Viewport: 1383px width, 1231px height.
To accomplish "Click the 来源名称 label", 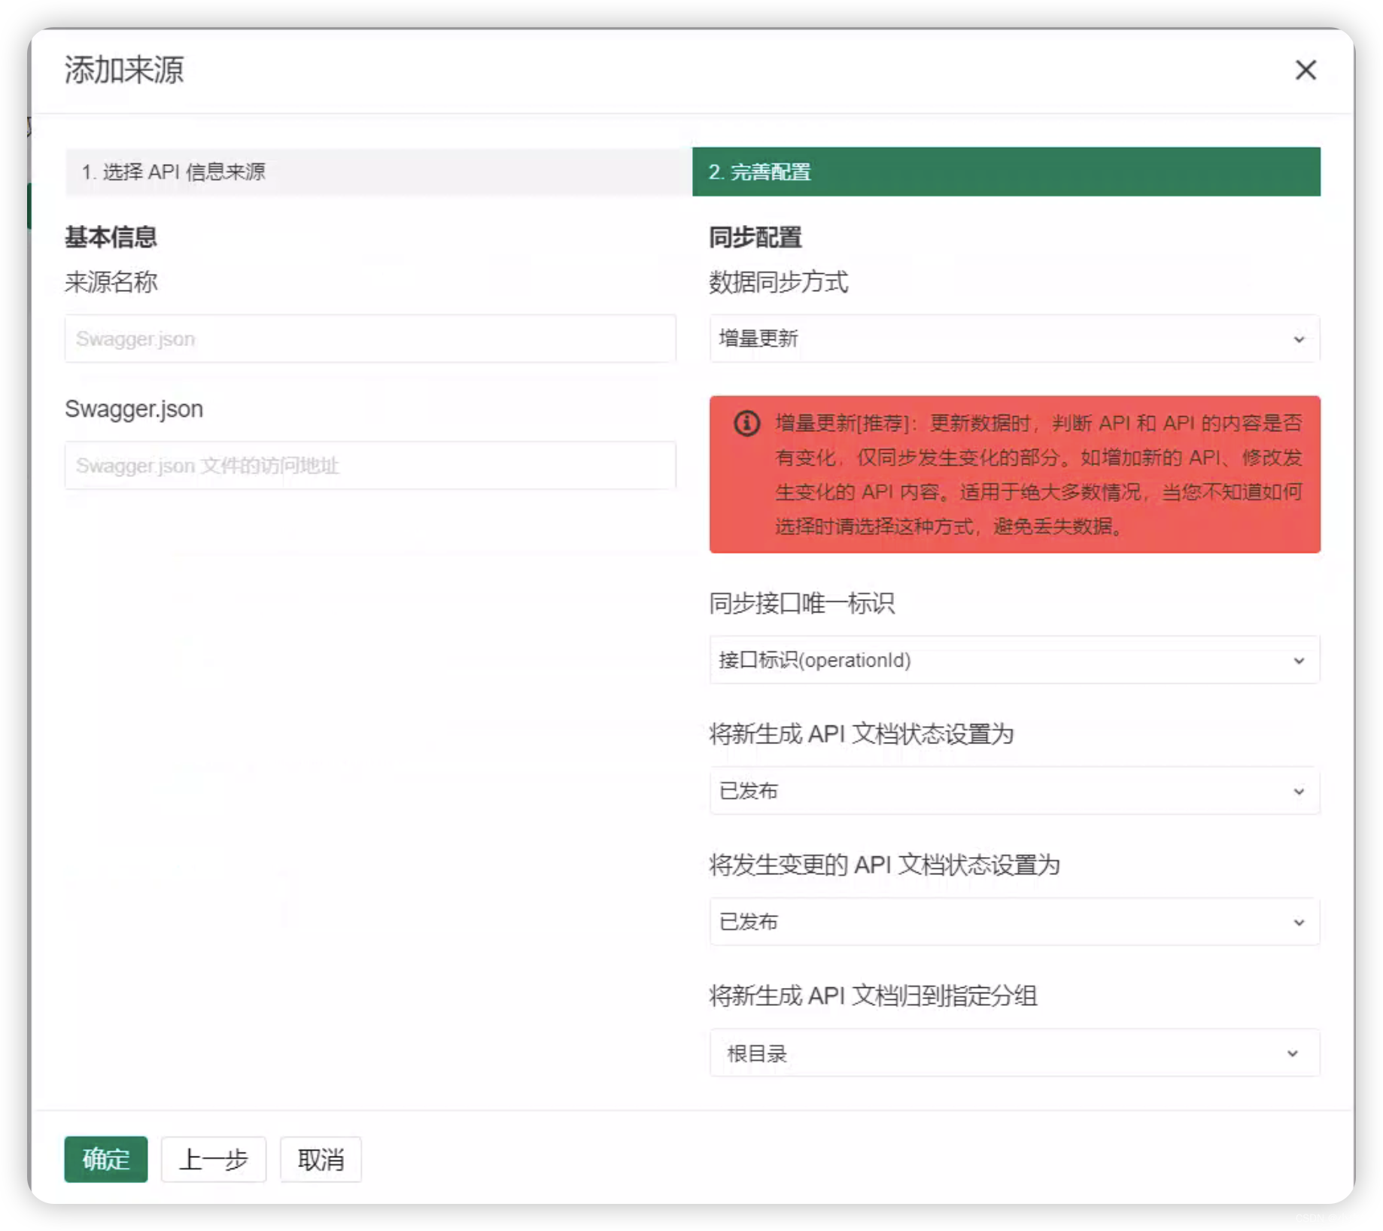I will pos(111,282).
